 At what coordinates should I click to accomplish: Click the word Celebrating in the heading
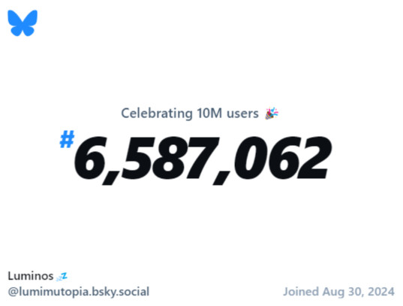(x=157, y=114)
